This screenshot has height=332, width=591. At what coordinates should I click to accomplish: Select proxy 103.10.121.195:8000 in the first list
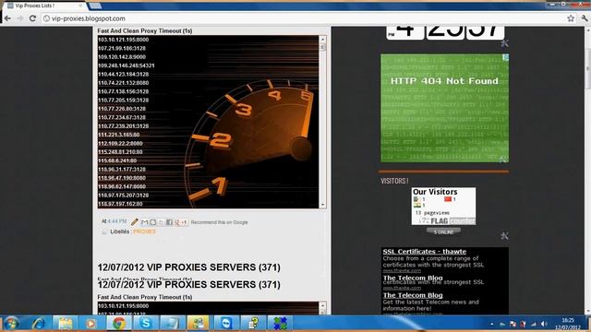click(123, 40)
